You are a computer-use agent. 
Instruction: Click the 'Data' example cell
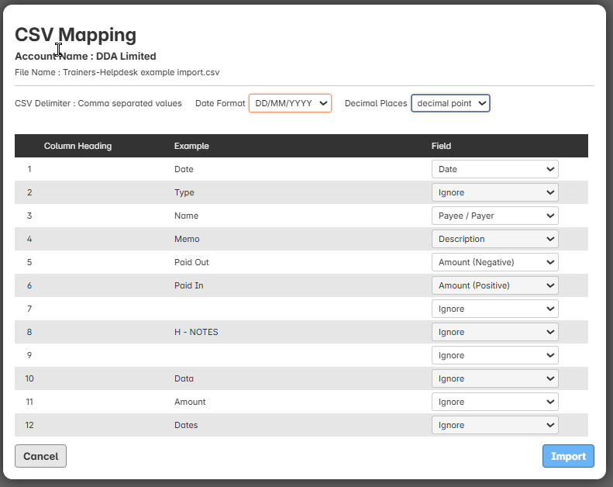coord(184,378)
